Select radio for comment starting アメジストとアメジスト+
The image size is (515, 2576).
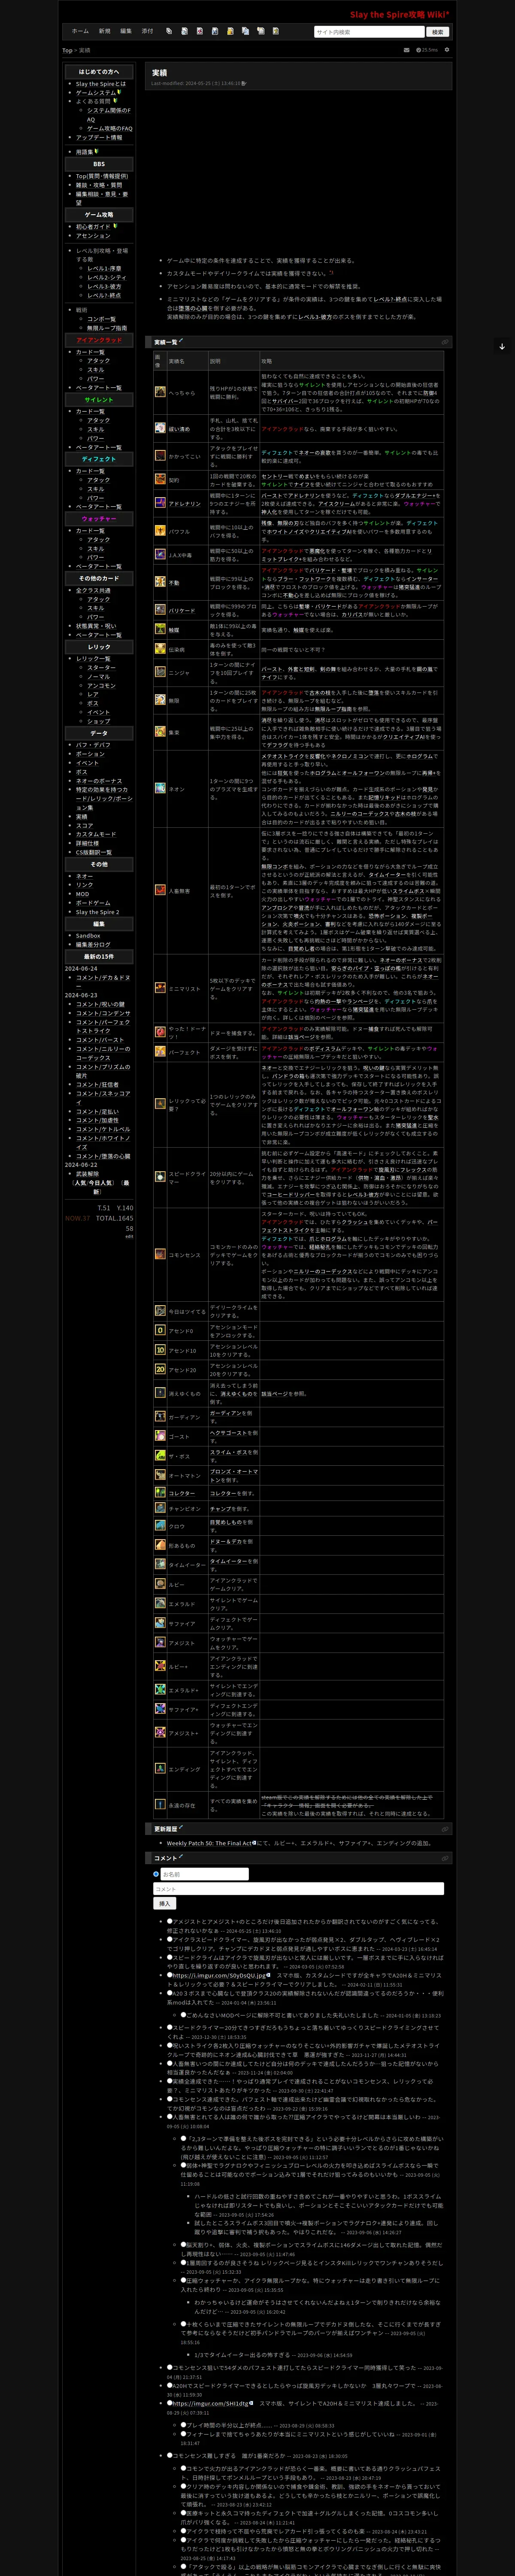point(170,1921)
